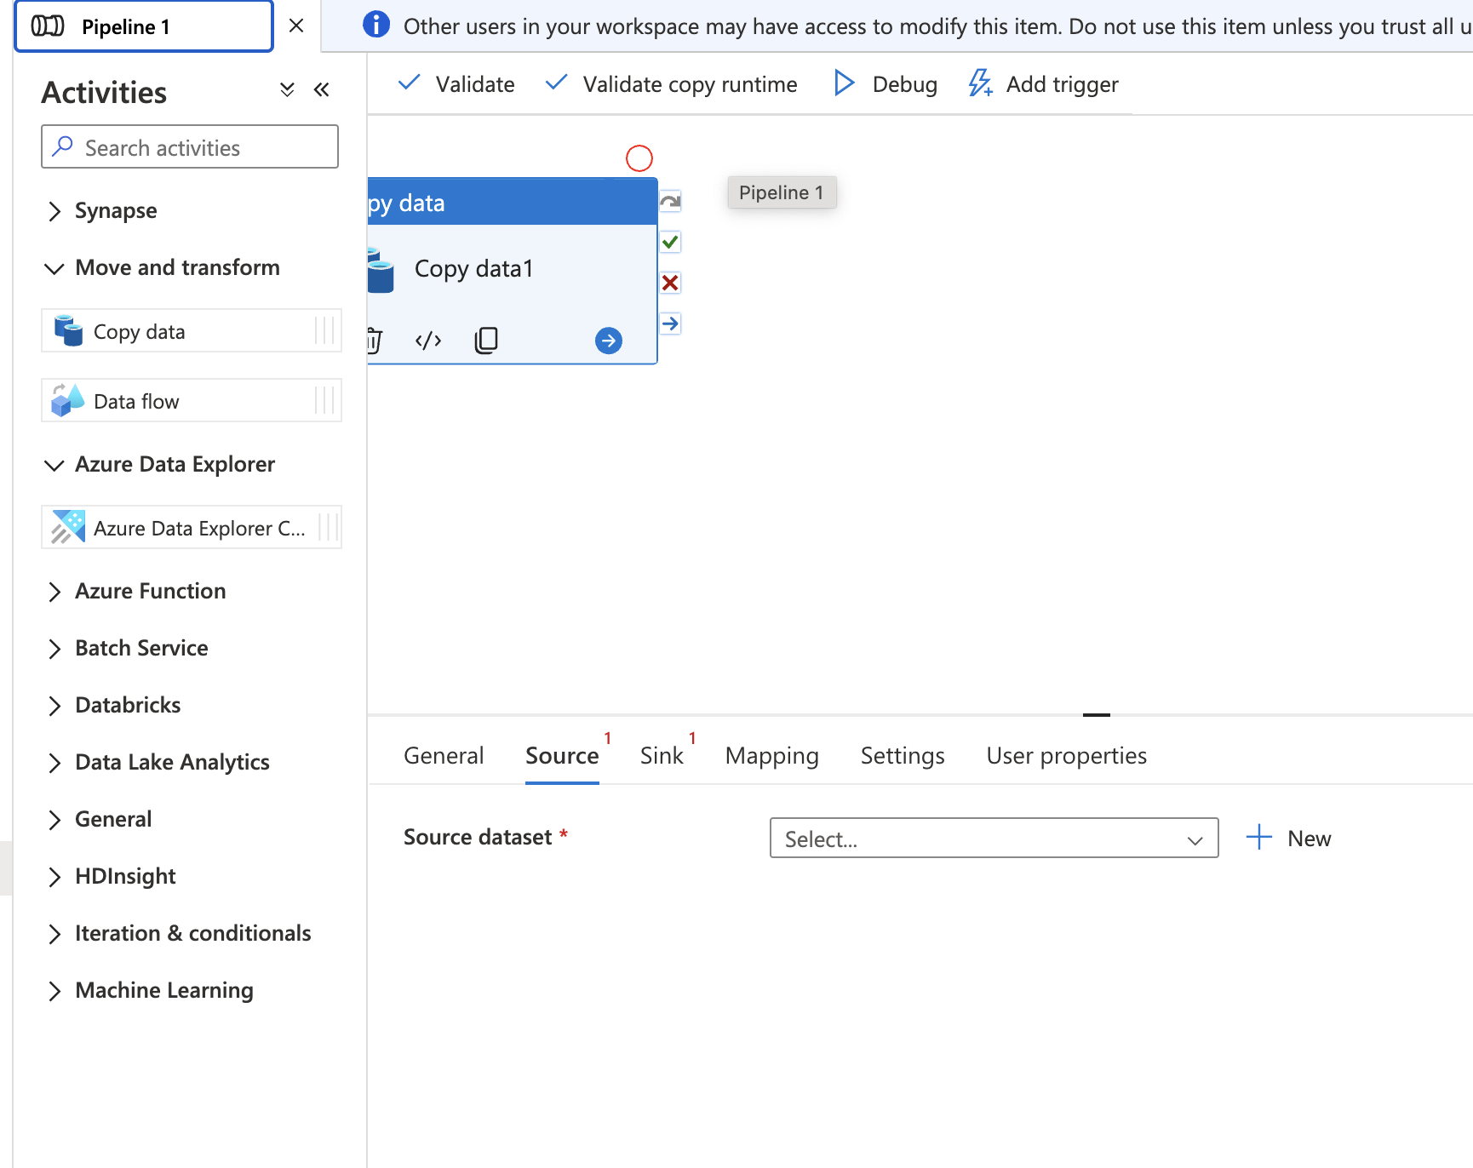
Task: Click the completion blue arrow connector
Action: tap(671, 323)
